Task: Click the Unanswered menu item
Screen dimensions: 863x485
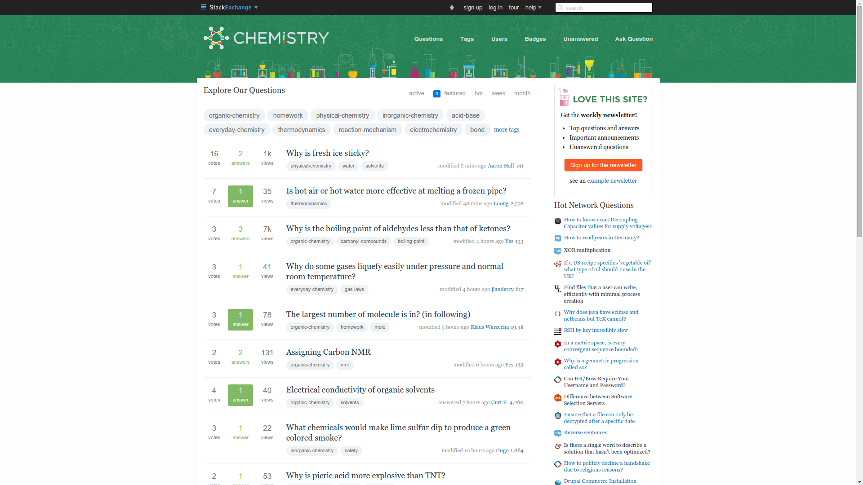Action: (580, 39)
